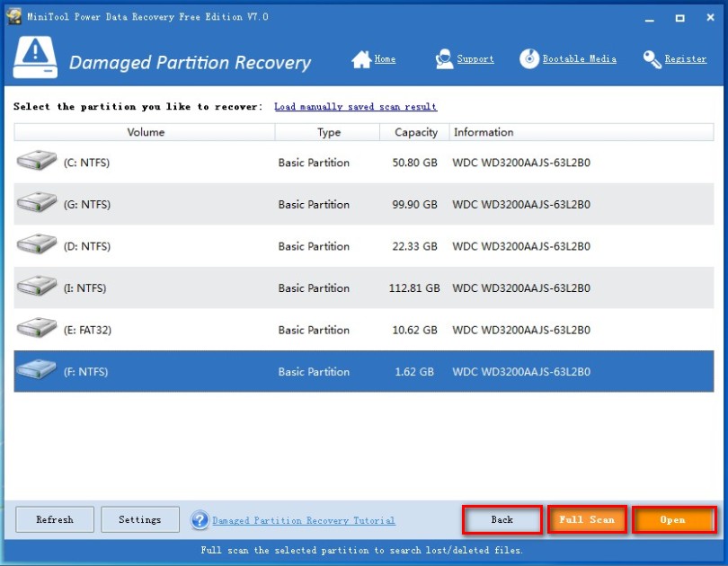
Task: Sort by the Capacity column header
Action: coord(414,132)
